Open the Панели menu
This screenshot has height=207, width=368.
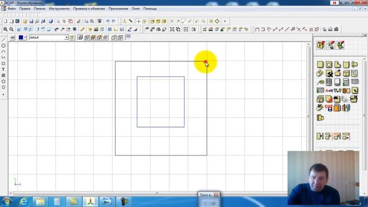tap(40, 9)
